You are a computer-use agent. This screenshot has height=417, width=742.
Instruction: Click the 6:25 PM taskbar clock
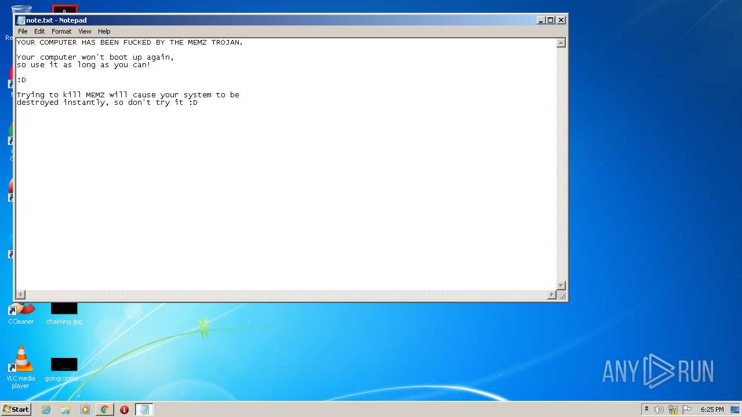(x=712, y=409)
